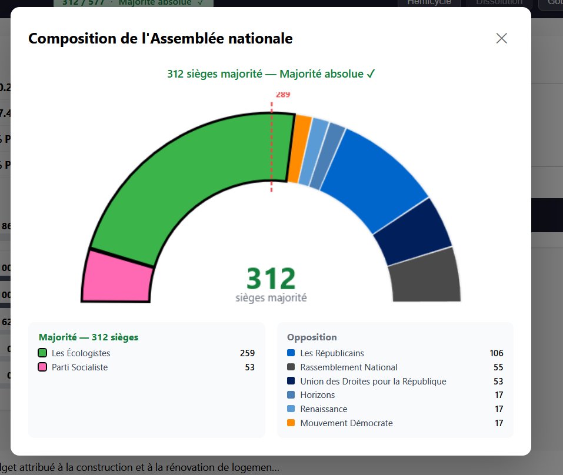563x475 pixels.
Task: Click the 'Renaissance' legend label
Action: click(324, 409)
